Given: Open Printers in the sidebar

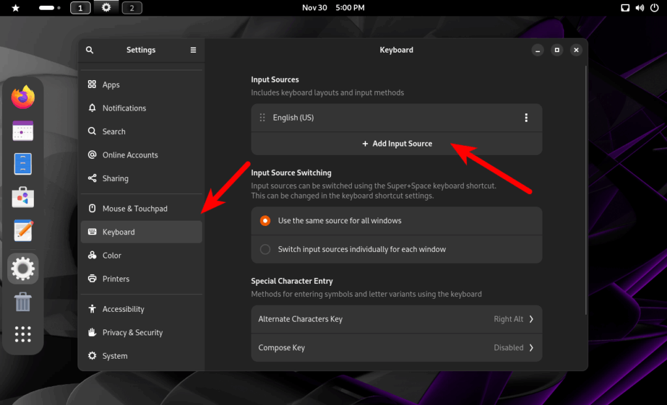Looking at the screenshot, I should click(141, 279).
